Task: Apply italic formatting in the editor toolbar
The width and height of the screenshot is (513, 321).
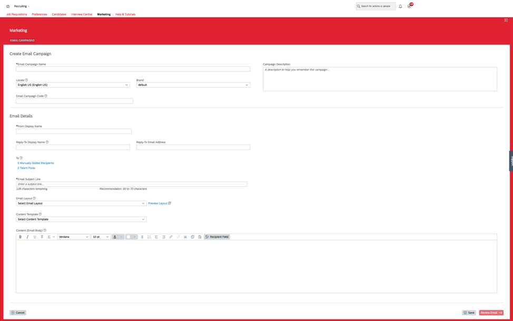Action: tap(27, 237)
